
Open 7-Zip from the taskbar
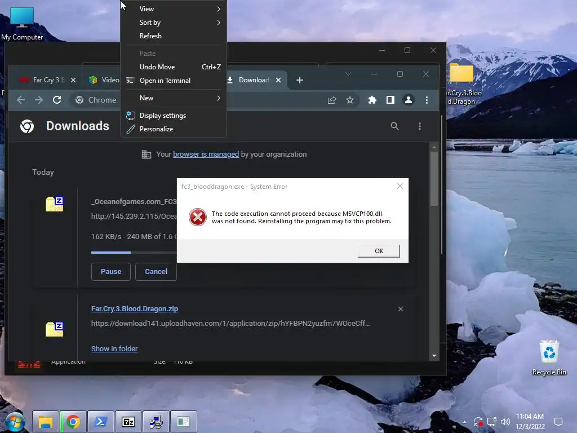tap(128, 422)
